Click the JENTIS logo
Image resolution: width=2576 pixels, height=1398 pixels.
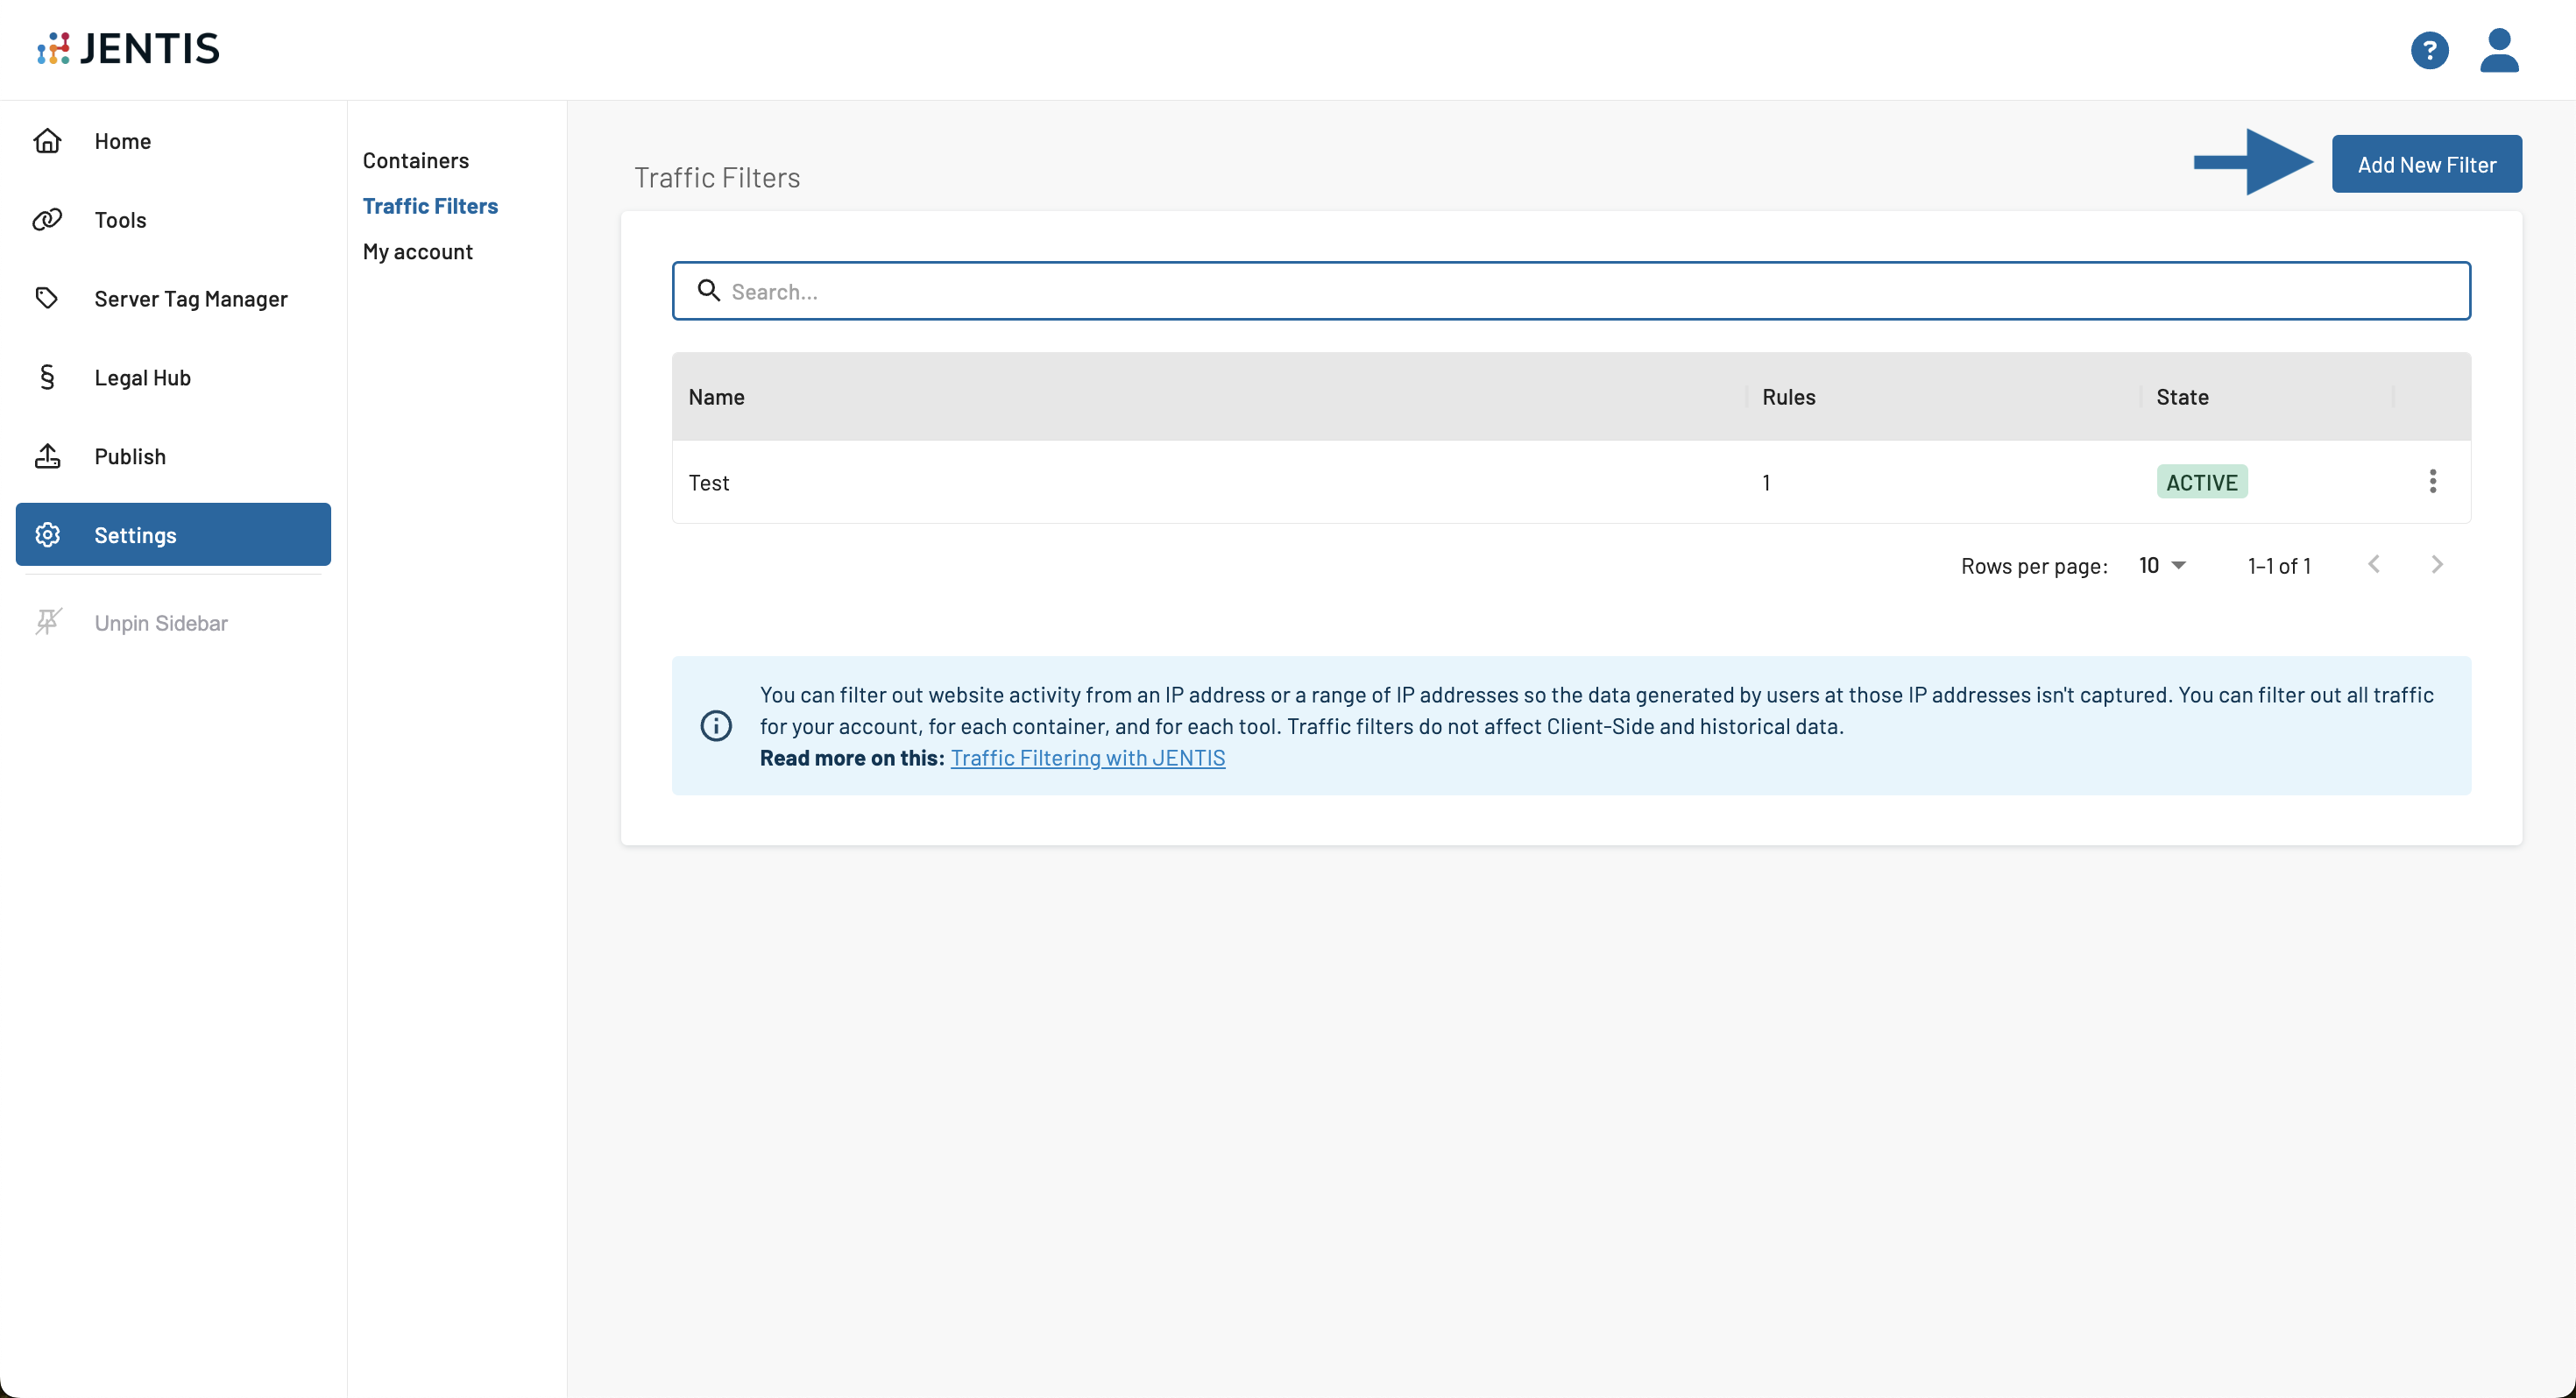click(128, 48)
